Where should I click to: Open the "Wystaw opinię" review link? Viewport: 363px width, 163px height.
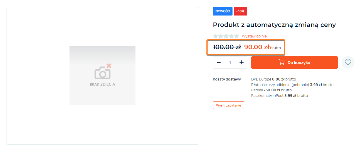(254, 36)
